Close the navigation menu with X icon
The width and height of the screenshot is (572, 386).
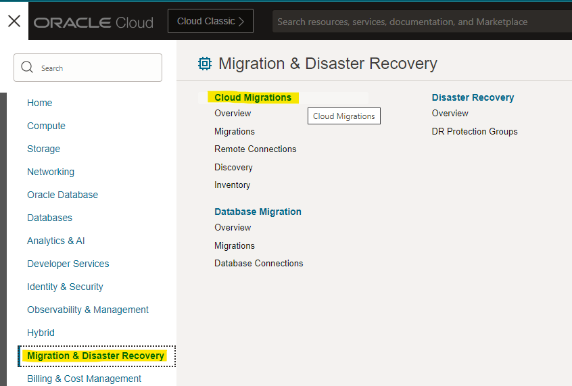[14, 21]
